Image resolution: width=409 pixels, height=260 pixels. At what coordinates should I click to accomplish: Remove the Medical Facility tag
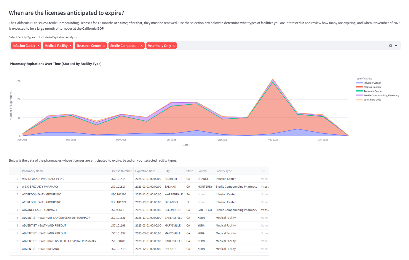click(71, 46)
